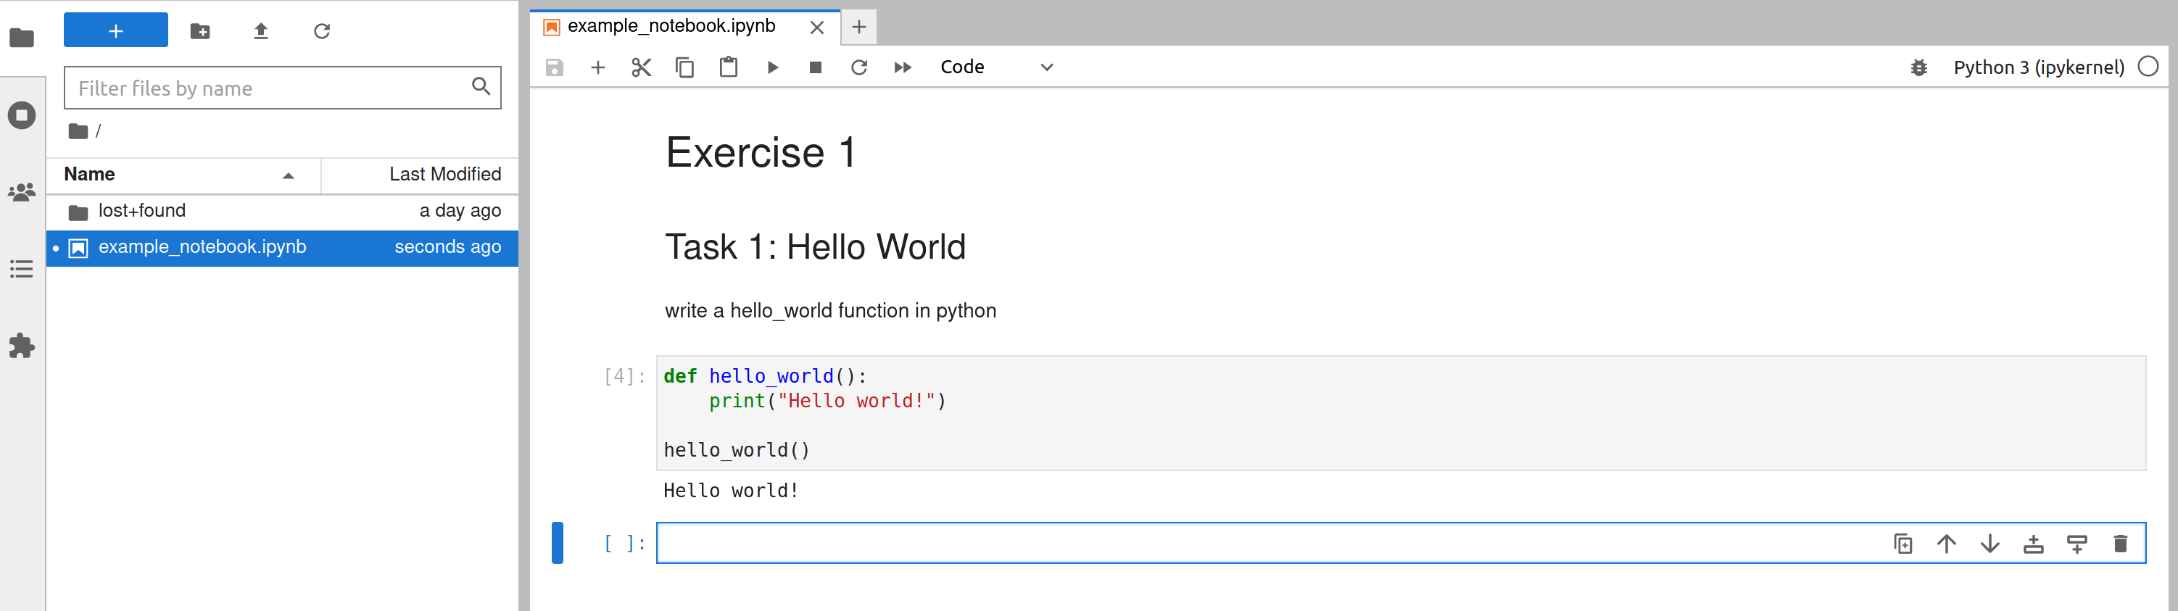
Task: Click the blue New Launcher button
Action: click(116, 30)
